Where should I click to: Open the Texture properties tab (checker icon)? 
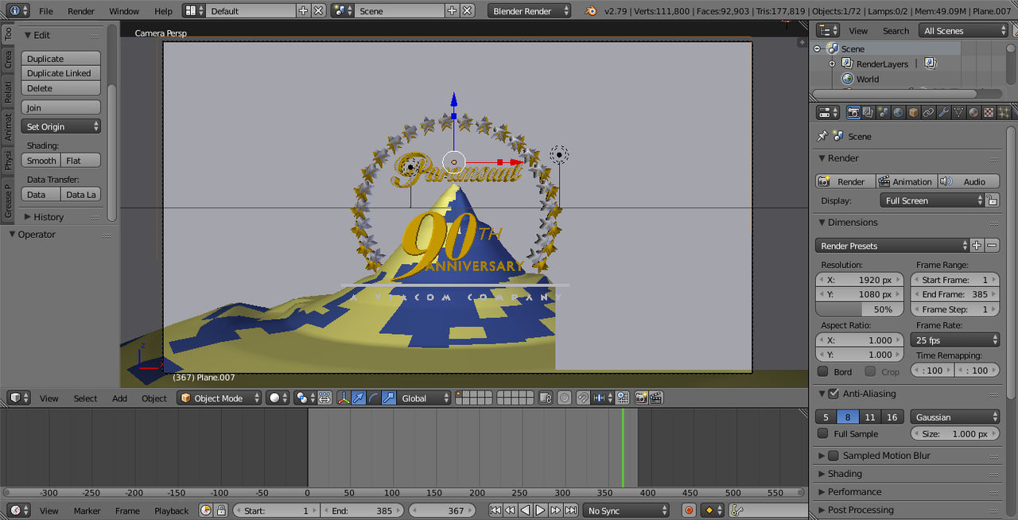989,113
